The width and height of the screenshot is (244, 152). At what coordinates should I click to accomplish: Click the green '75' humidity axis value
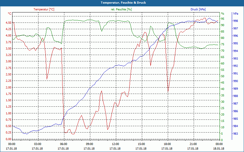223,44
